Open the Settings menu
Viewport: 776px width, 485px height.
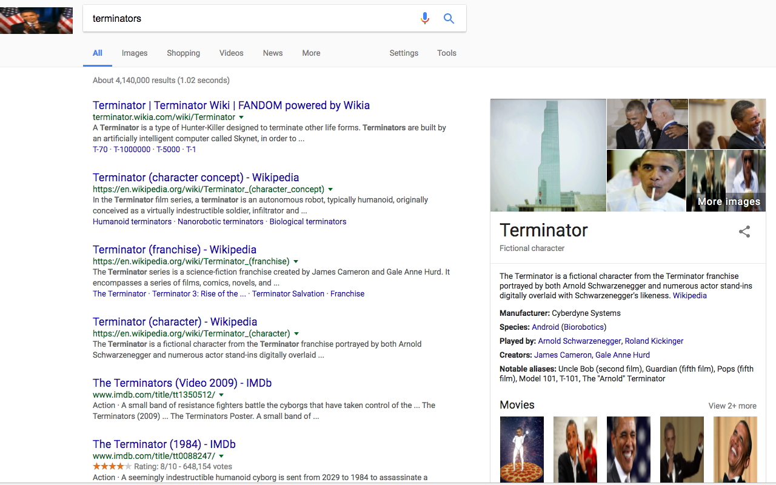[404, 53]
